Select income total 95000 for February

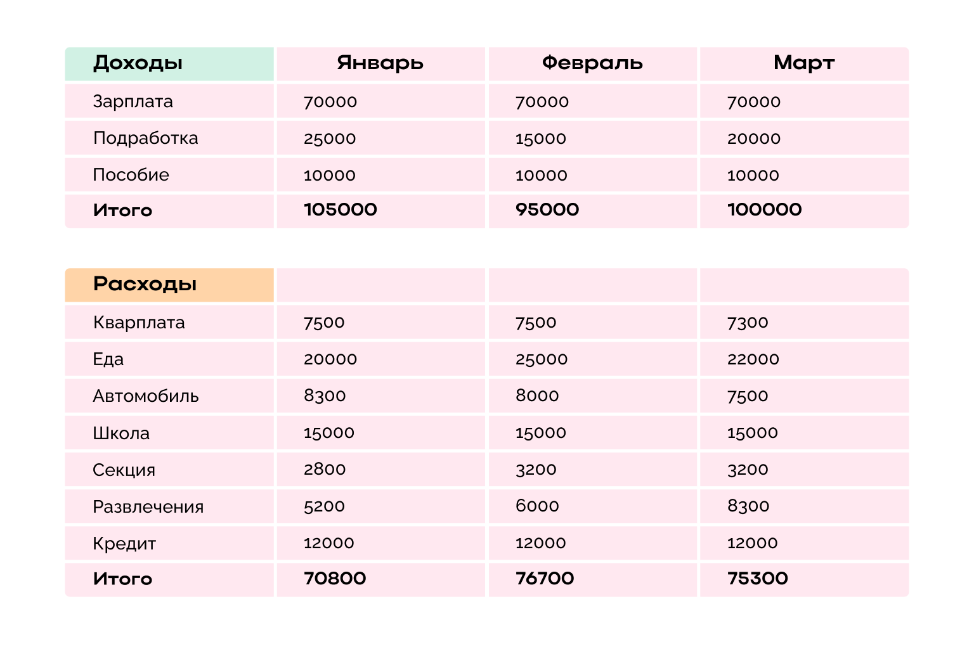tap(547, 210)
